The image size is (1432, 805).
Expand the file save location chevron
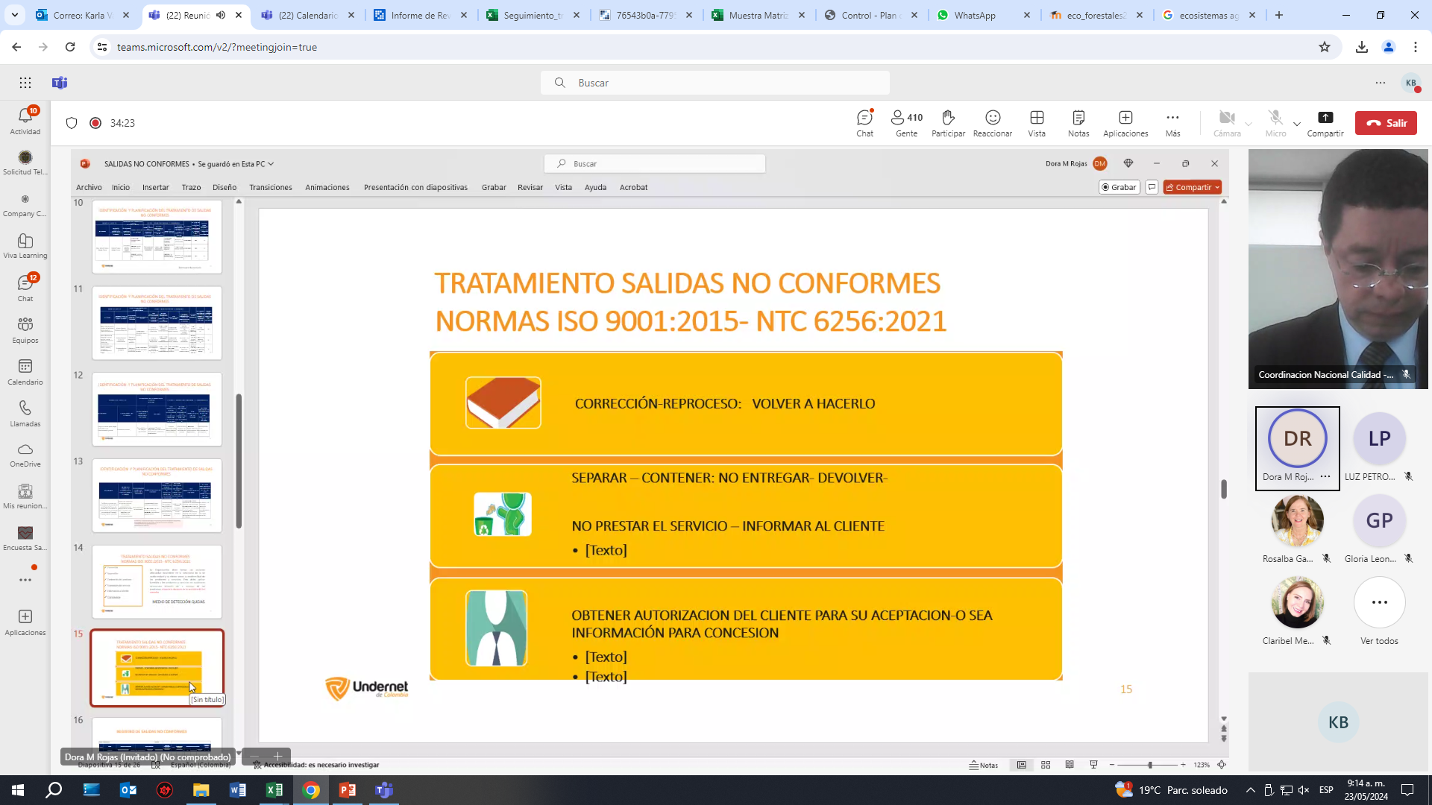(x=271, y=164)
